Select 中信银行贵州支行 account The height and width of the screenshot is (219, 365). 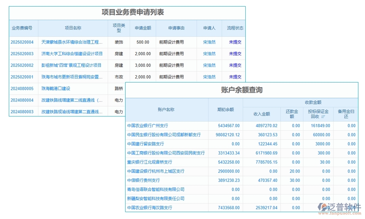pos(143,180)
